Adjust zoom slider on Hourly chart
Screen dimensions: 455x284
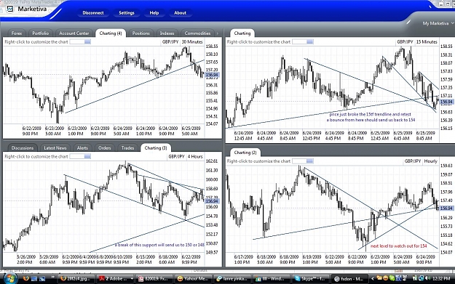pos(303,161)
